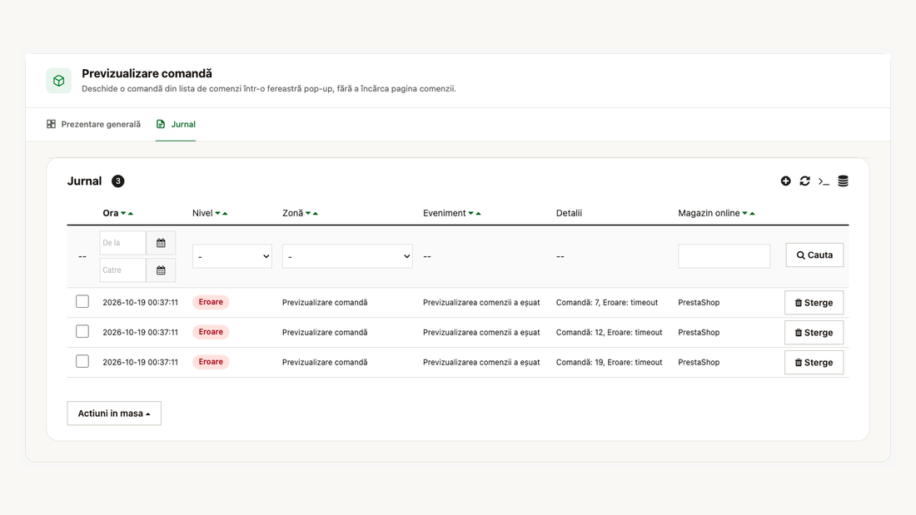The image size is (916, 515).
Task: Expand the Zonă filter dropdown
Action: click(347, 256)
